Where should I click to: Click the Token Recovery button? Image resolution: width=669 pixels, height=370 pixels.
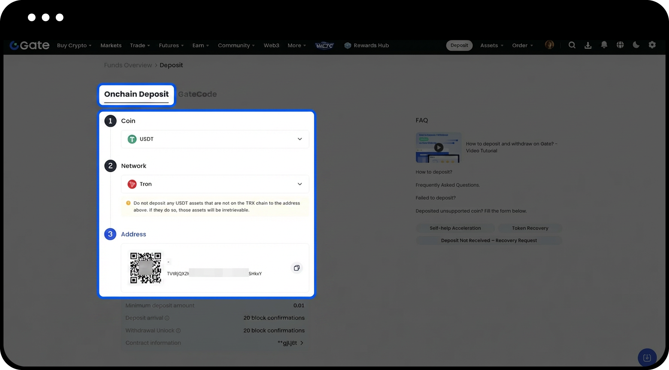pos(530,228)
